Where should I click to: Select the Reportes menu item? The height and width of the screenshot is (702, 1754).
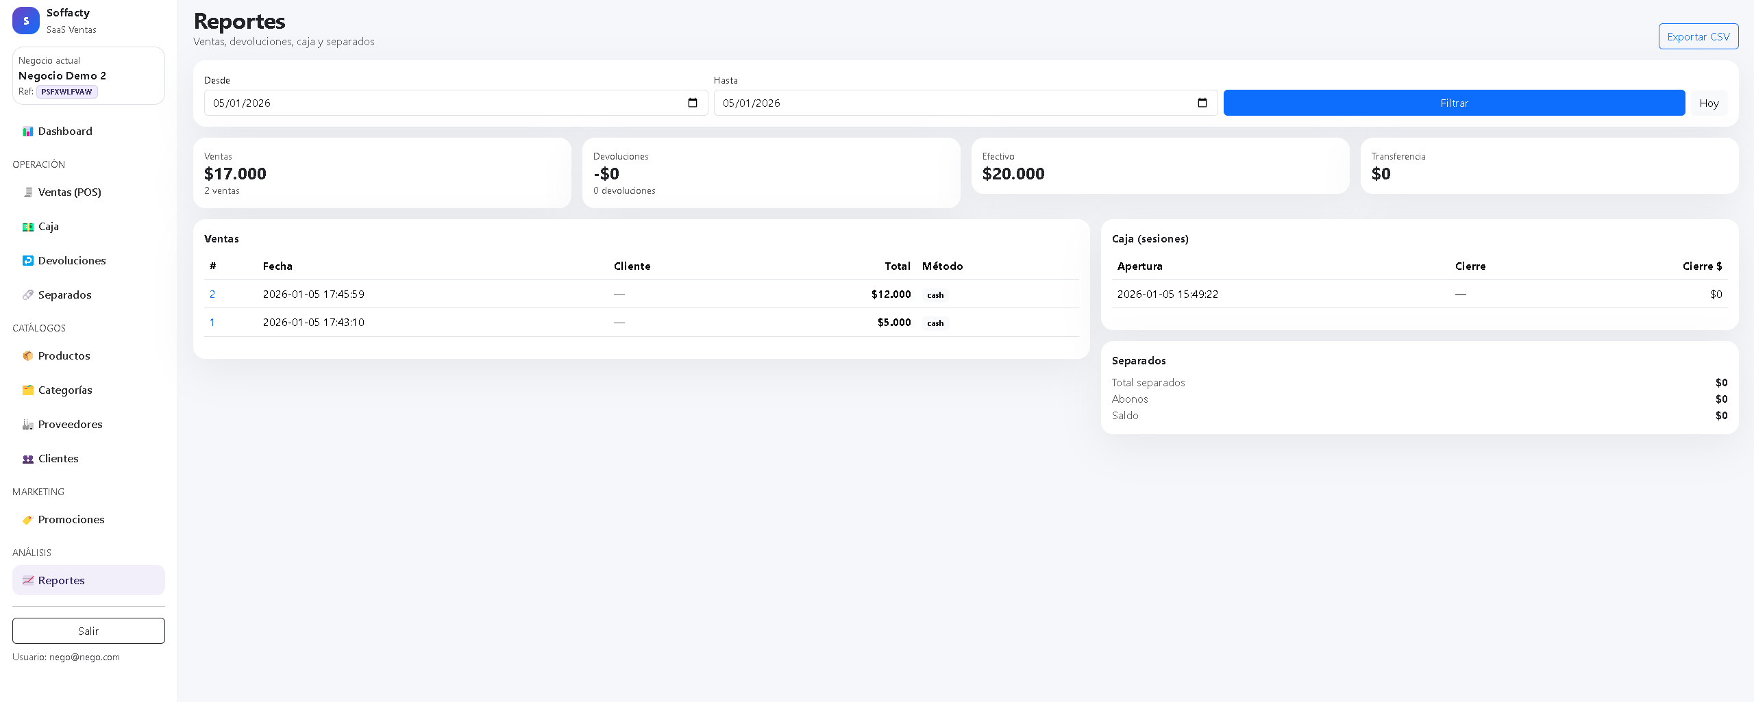(x=62, y=581)
